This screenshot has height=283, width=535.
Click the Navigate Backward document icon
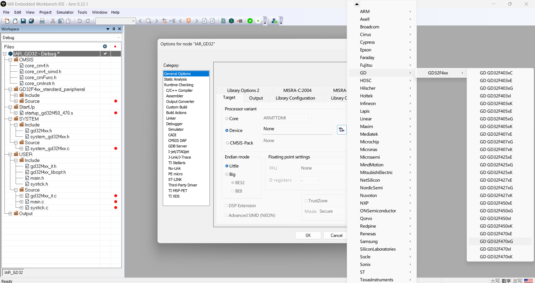click(x=205, y=21)
